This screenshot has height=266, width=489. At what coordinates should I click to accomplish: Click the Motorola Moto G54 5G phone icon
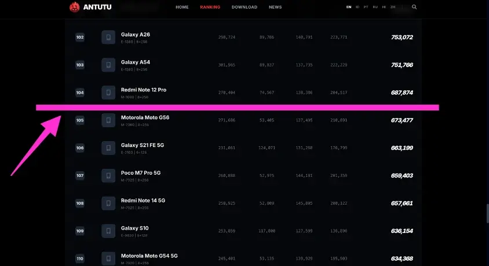pos(108,258)
